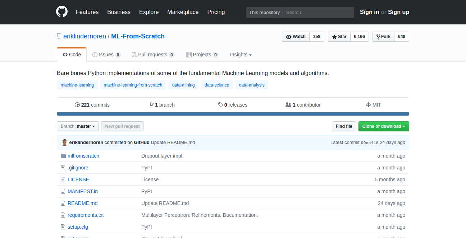This screenshot has height=238, width=466.
Task: Click the commits history clock icon
Action: tap(77, 105)
